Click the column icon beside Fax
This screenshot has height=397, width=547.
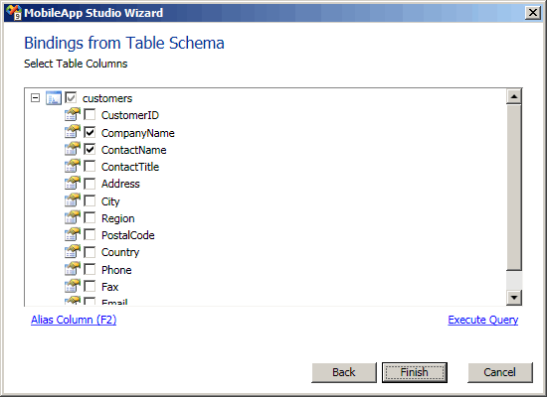[x=73, y=286]
